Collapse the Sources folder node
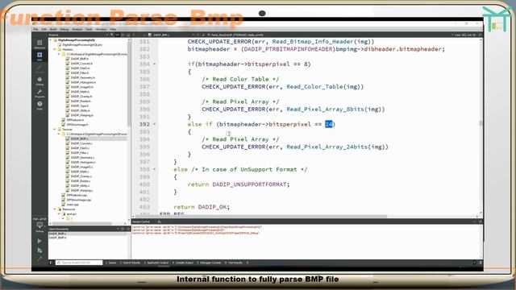516x290 pixels. point(55,129)
